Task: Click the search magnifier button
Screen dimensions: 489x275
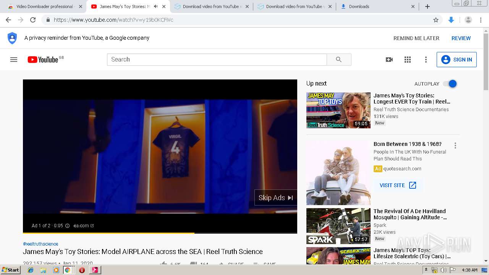Action: click(339, 60)
